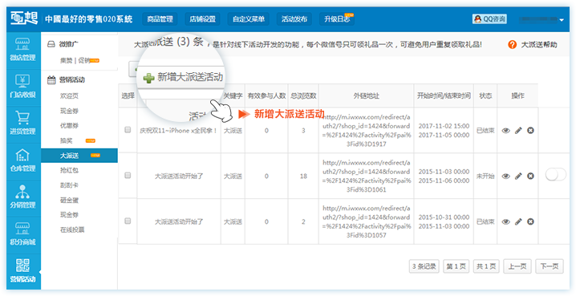Click the 第 1 页 pagination button

(x=456, y=266)
